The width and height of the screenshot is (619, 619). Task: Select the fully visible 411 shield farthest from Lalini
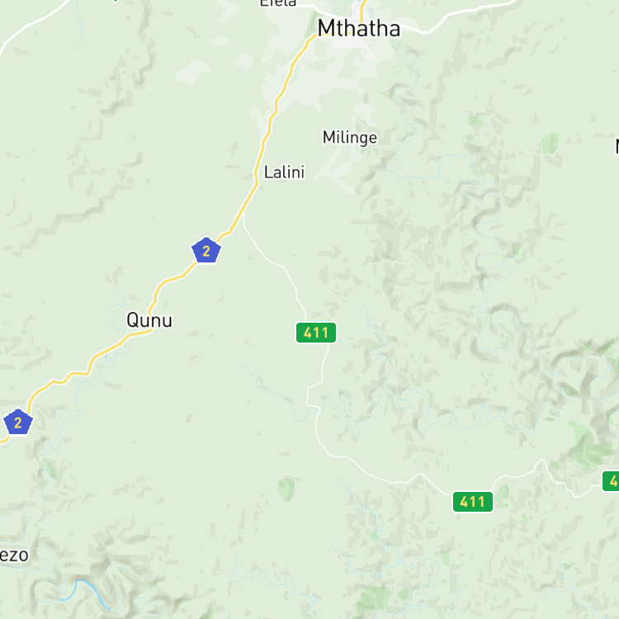click(x=473, y=501)
